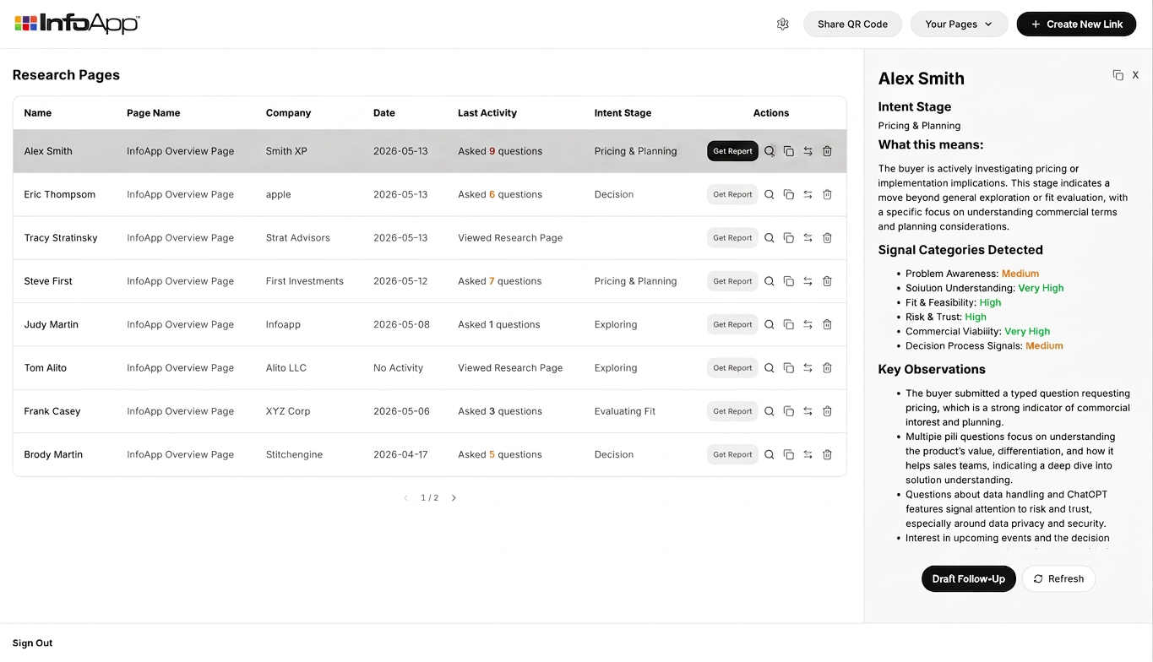Click magnifier icon in Alex Smith row

770,151
